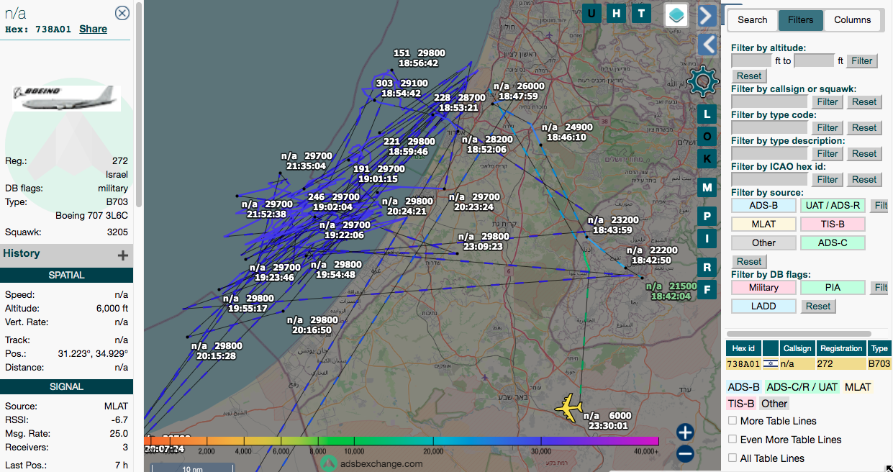Apply the ICAO hex id filter
The image size is (893, 472).
click(828, 180)
